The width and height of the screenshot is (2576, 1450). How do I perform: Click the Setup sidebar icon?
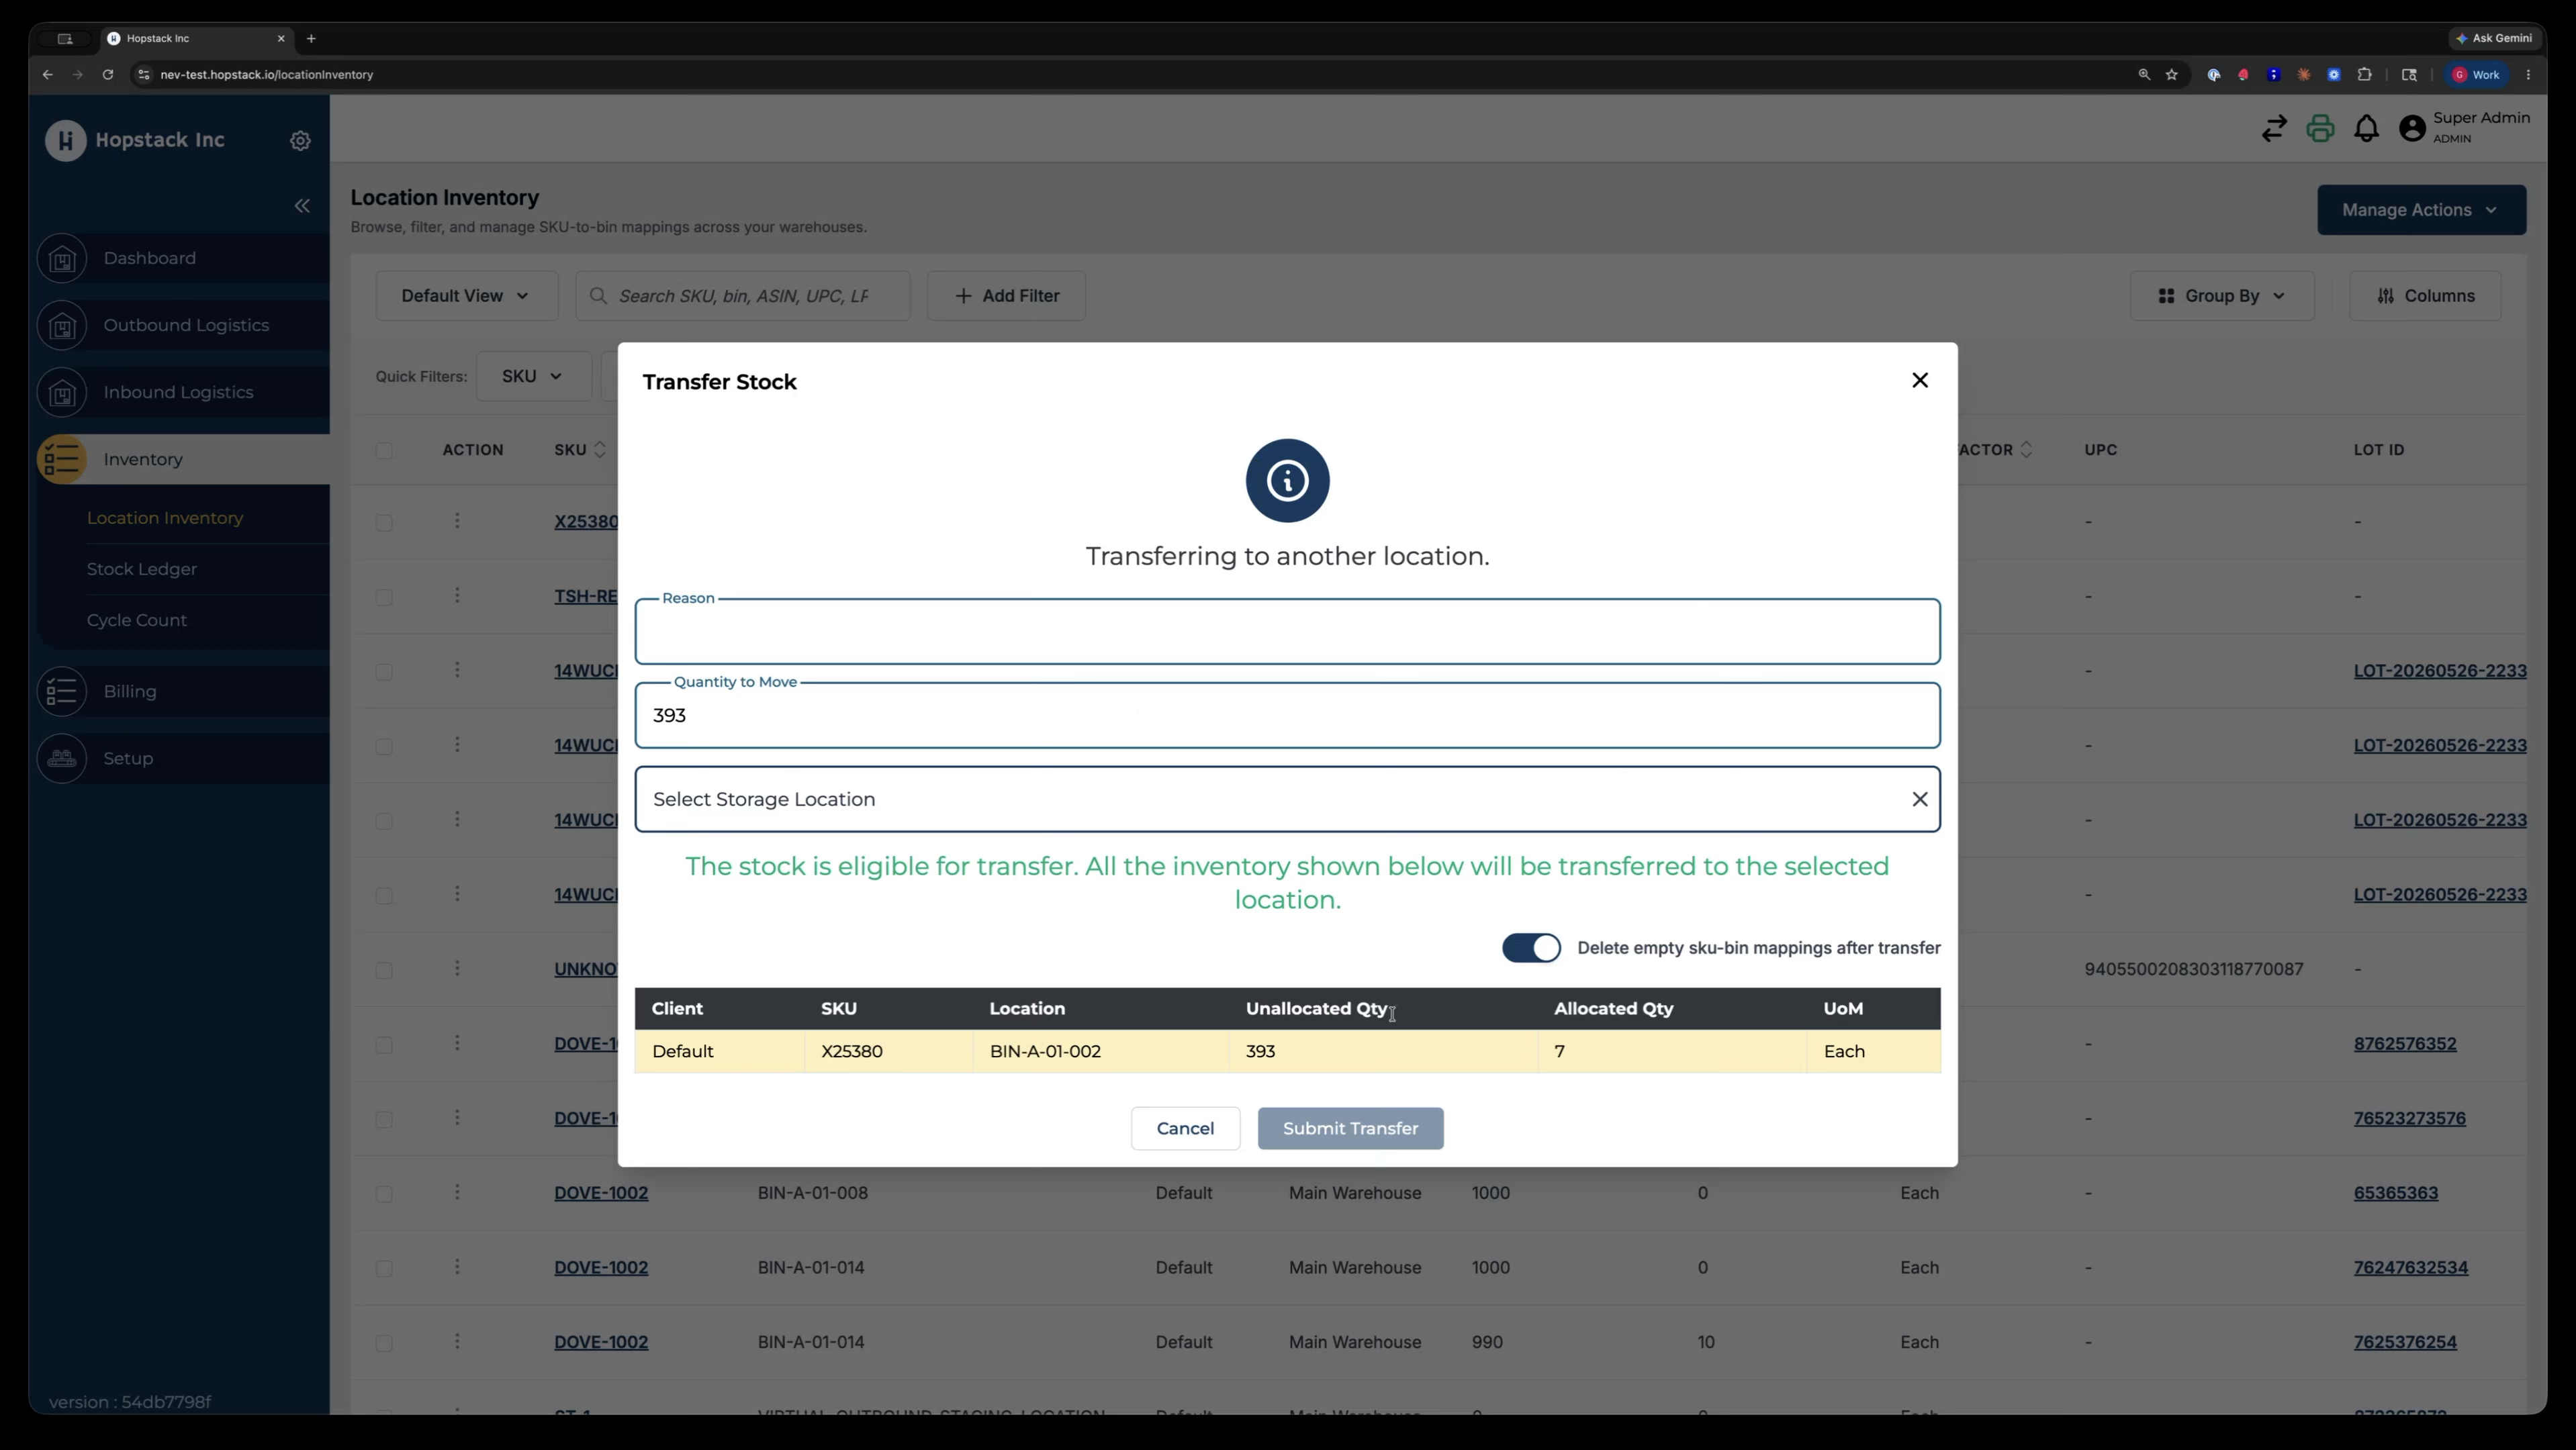pos(62,759)
